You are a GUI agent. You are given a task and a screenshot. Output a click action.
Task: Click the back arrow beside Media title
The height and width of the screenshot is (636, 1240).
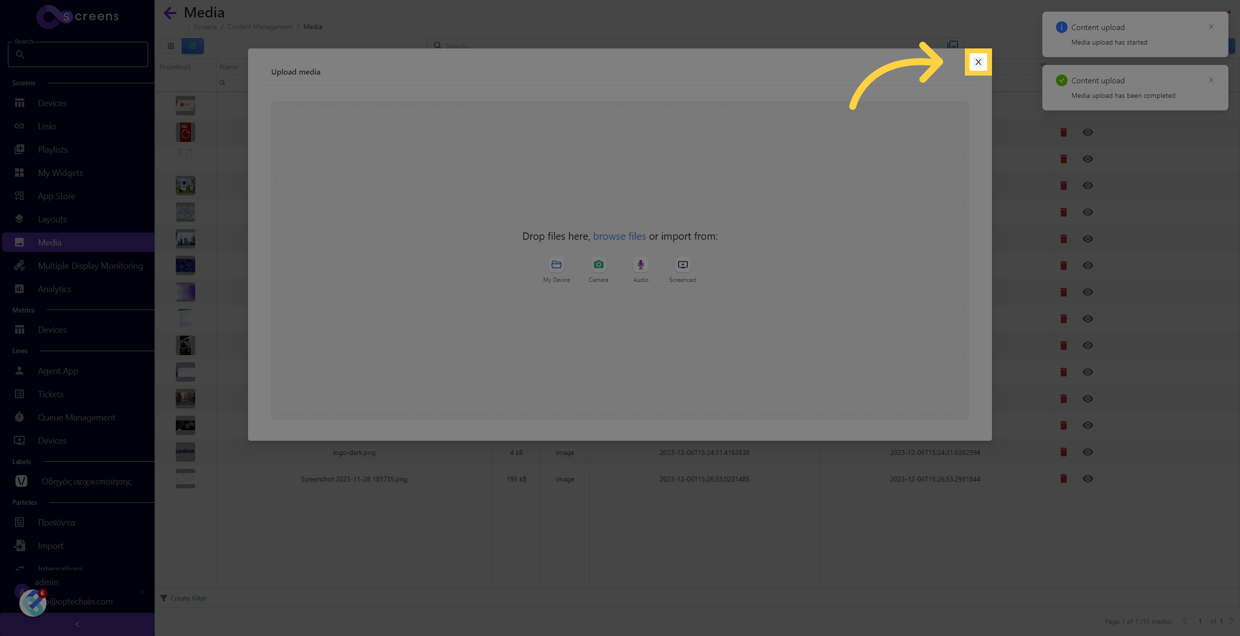coord(170,13)
